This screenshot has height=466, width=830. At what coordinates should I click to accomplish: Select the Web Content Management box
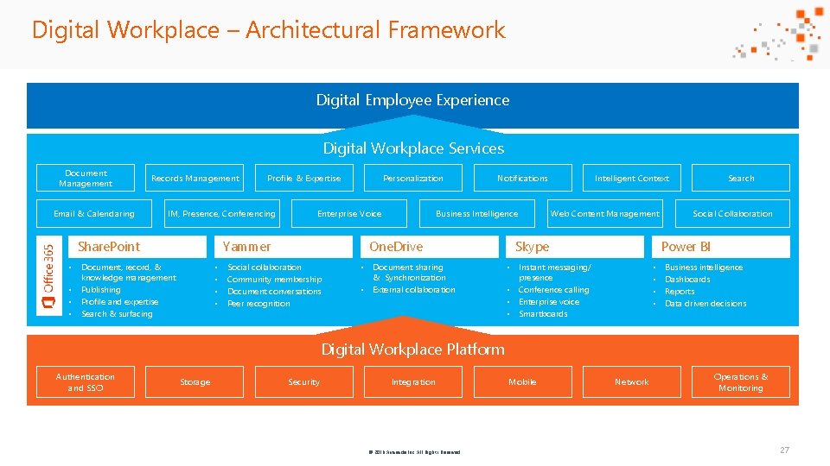pos(605,213)
